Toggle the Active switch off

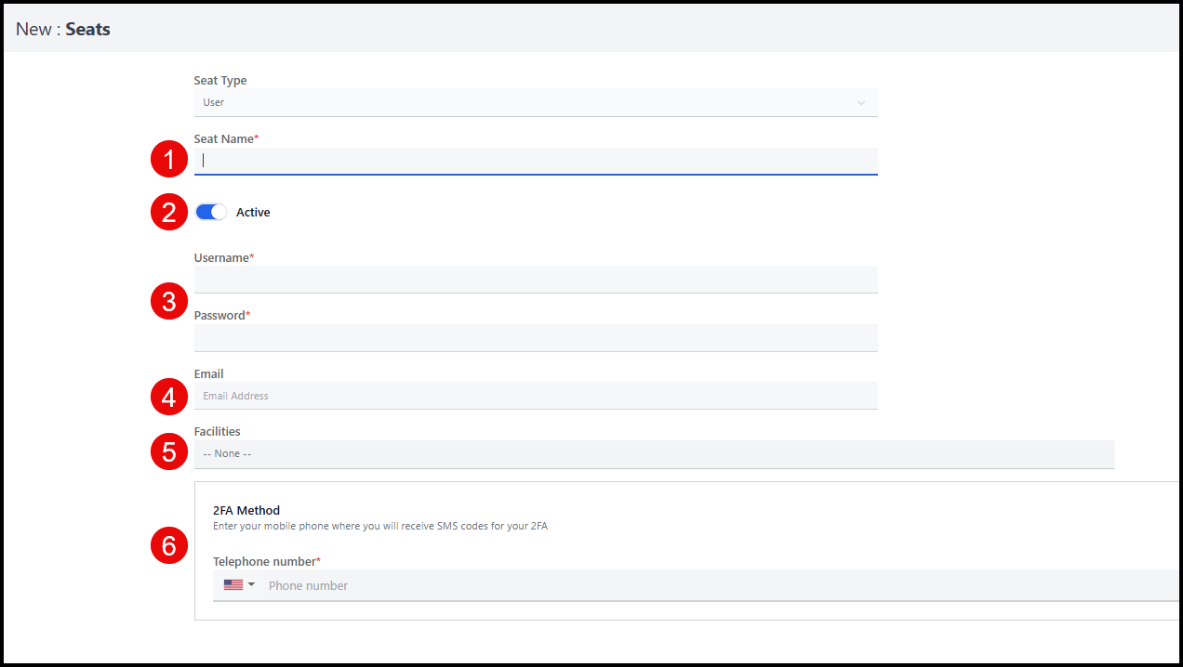[211, 213]
